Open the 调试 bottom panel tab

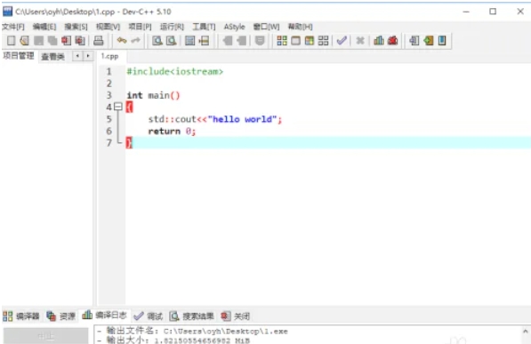(x=148, y=316)
